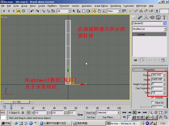
Task: Toggle the Auto Key button
Action: 91,112
